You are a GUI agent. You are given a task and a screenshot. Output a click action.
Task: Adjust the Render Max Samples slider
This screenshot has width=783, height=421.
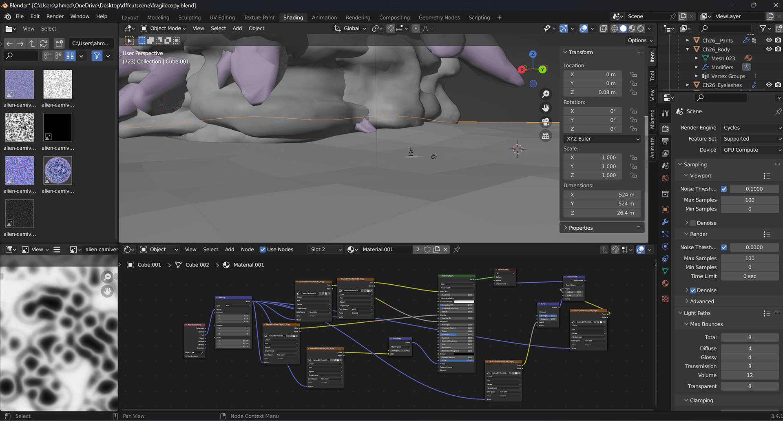click(750, 258)
